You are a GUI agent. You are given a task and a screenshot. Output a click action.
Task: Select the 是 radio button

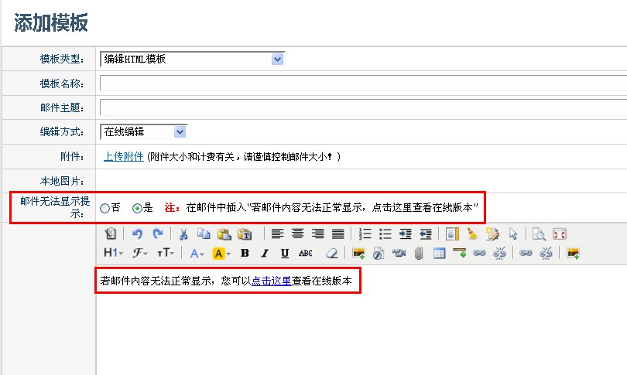(x=138, y=208)
